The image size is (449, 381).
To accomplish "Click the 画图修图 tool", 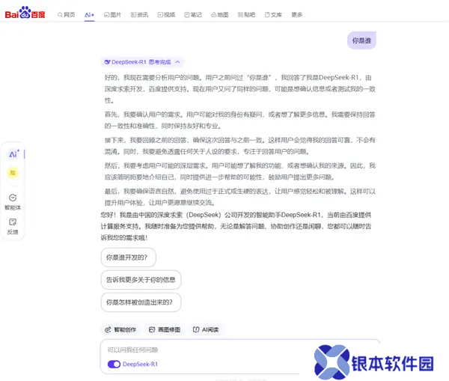I will coord(164,329).
